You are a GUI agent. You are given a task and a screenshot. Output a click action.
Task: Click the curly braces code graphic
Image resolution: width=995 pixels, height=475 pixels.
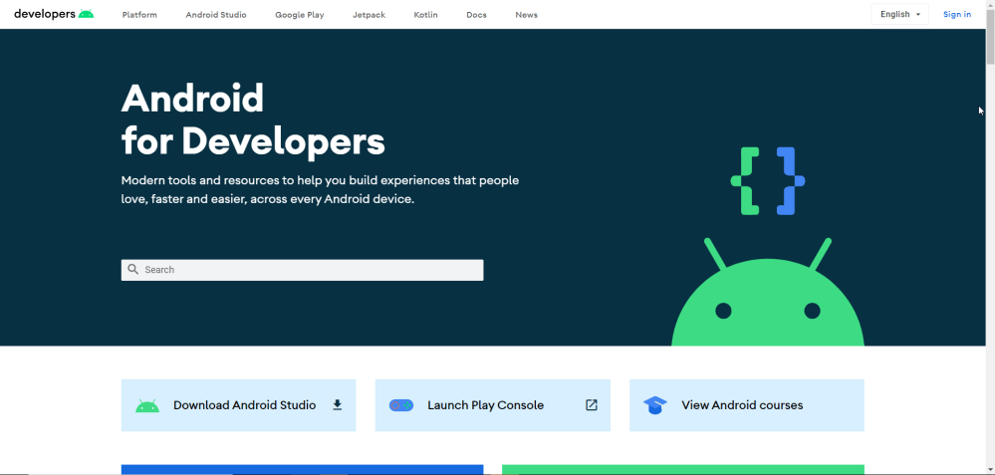click(768, 181)
